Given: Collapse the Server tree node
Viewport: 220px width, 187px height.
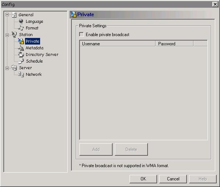Looking at the screenshot, I should tap(7, 68).
